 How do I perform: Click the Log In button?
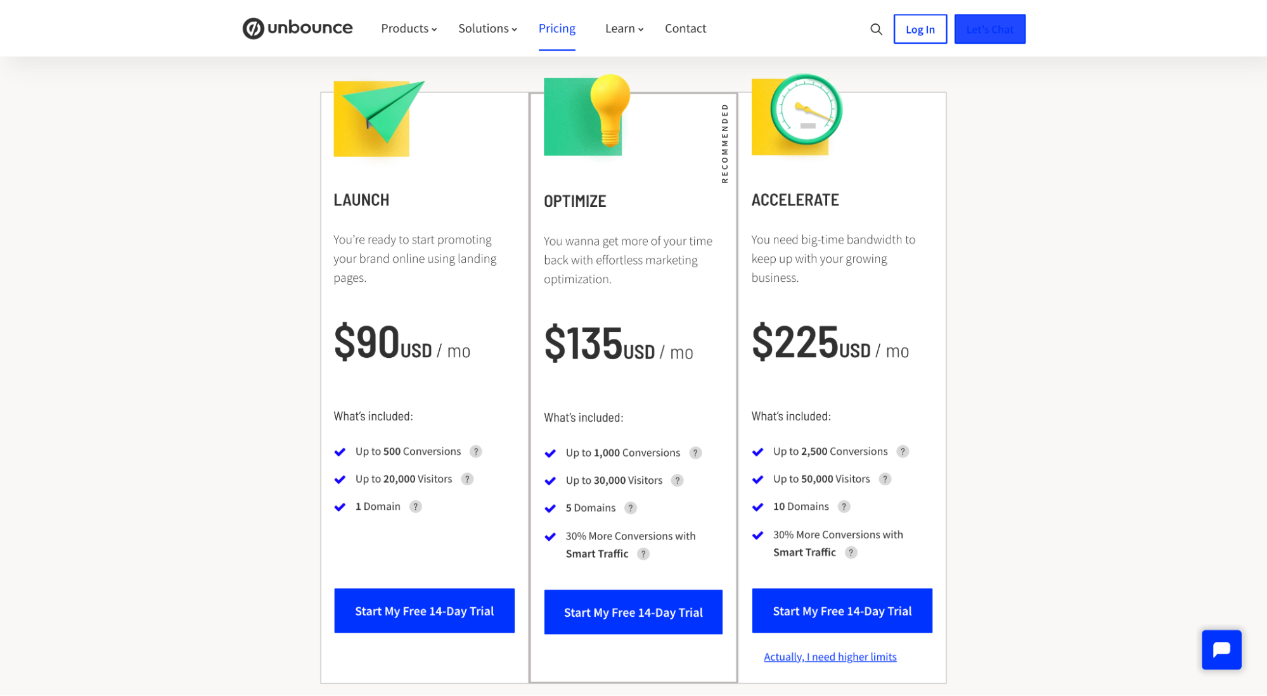[x=920, y=29]
